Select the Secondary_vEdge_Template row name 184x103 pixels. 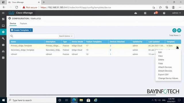22,50
